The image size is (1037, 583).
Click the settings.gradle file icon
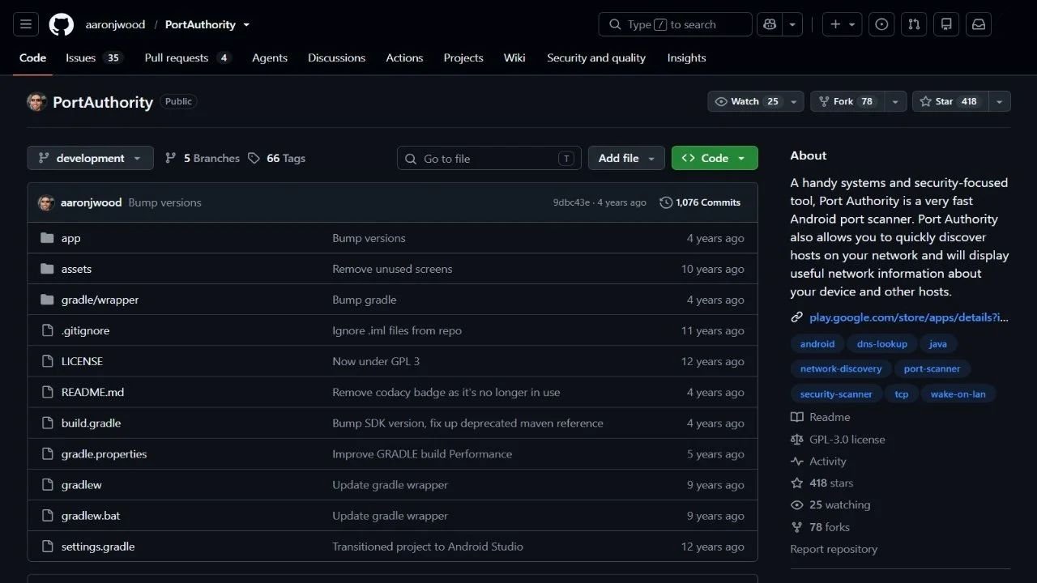coord(47,546)
